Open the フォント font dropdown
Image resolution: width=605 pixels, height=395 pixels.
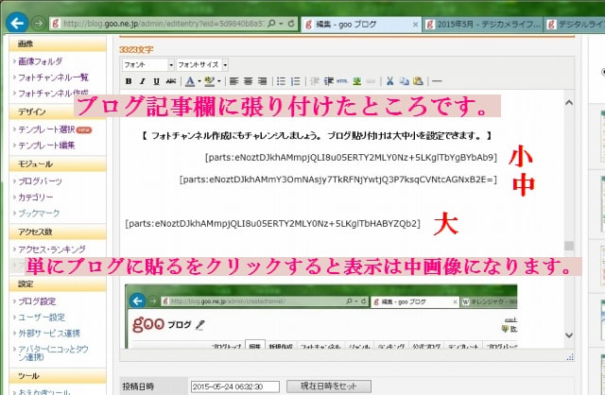click(x=148, y=65)
